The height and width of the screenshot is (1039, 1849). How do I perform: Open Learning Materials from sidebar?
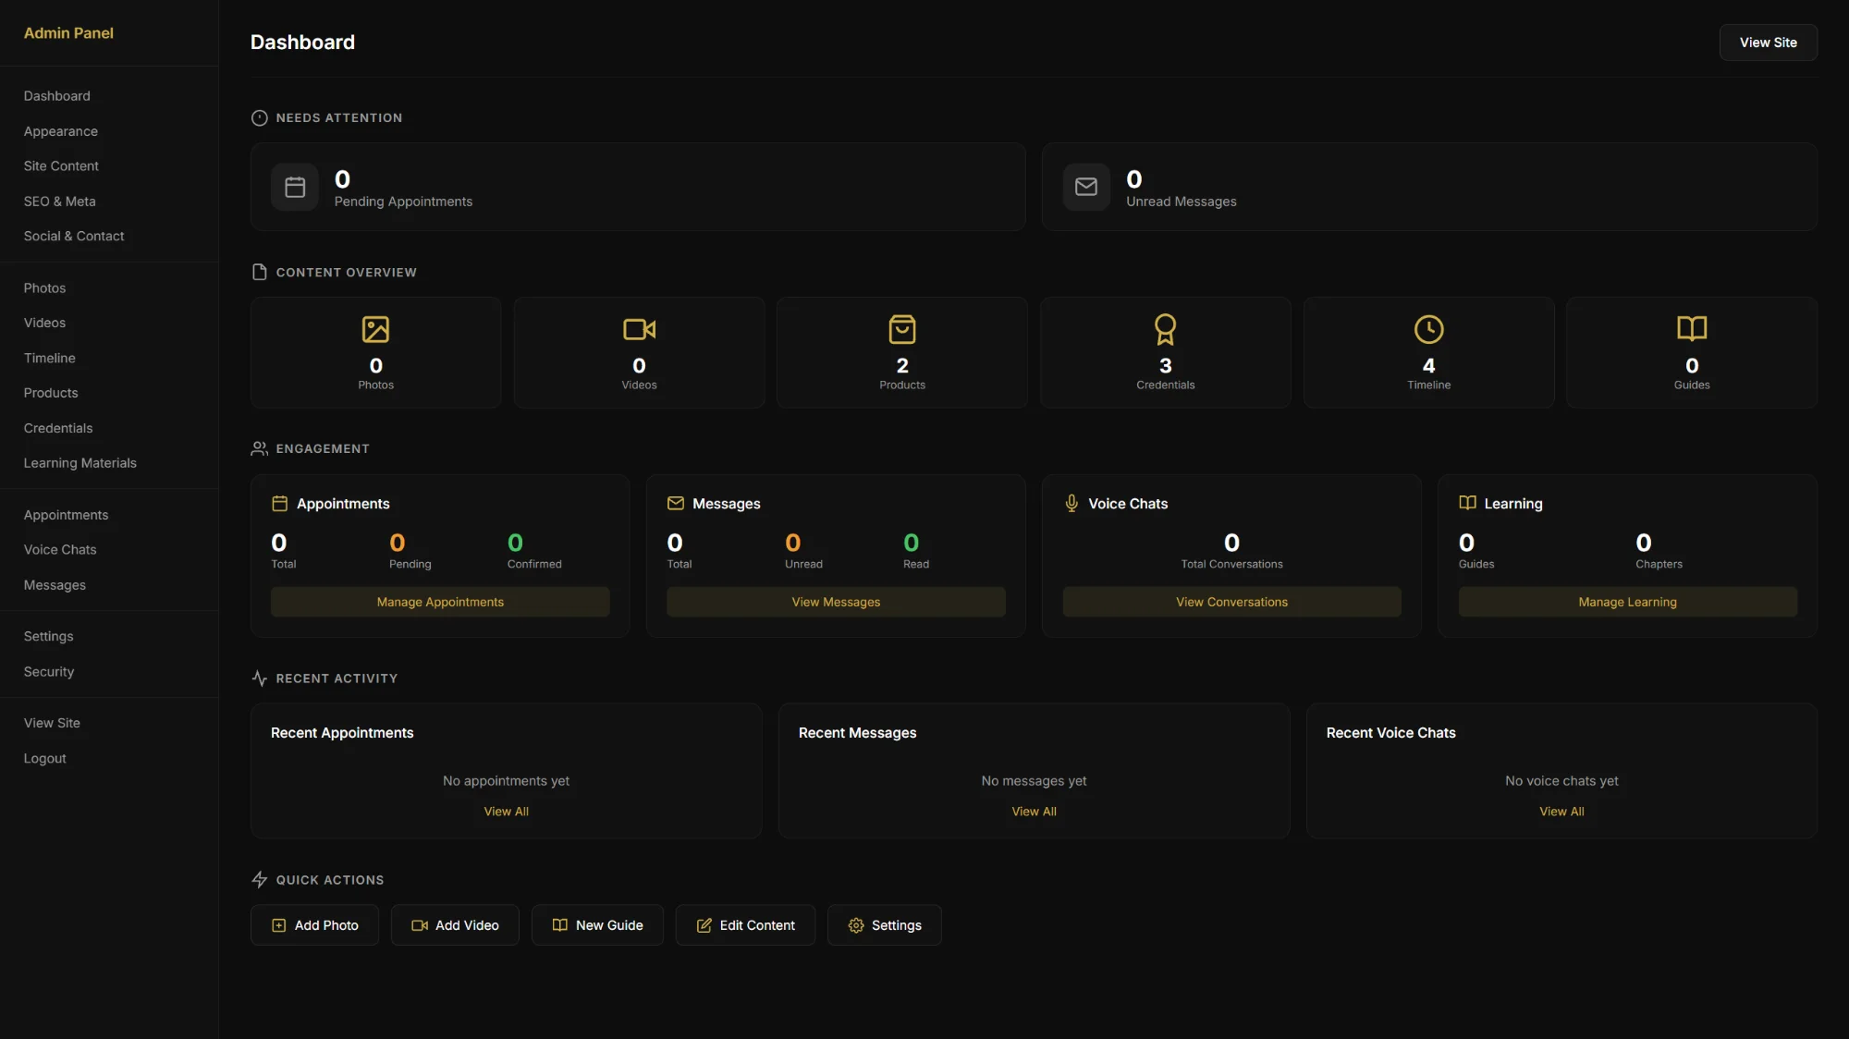[80, 462]
